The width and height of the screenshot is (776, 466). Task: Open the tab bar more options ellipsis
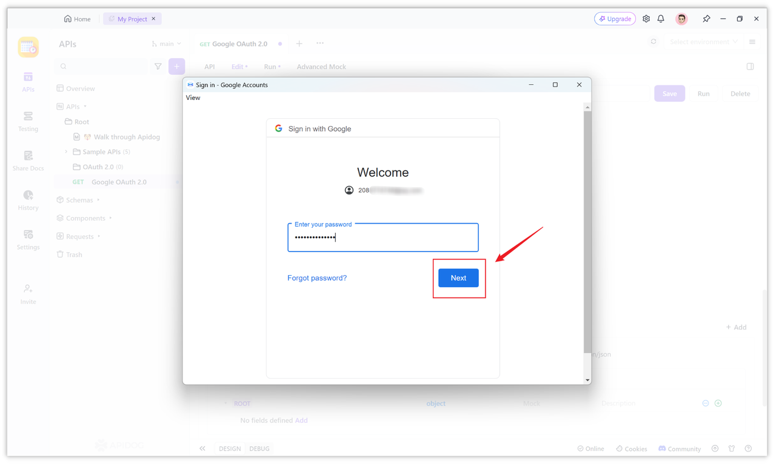(320, 43)
